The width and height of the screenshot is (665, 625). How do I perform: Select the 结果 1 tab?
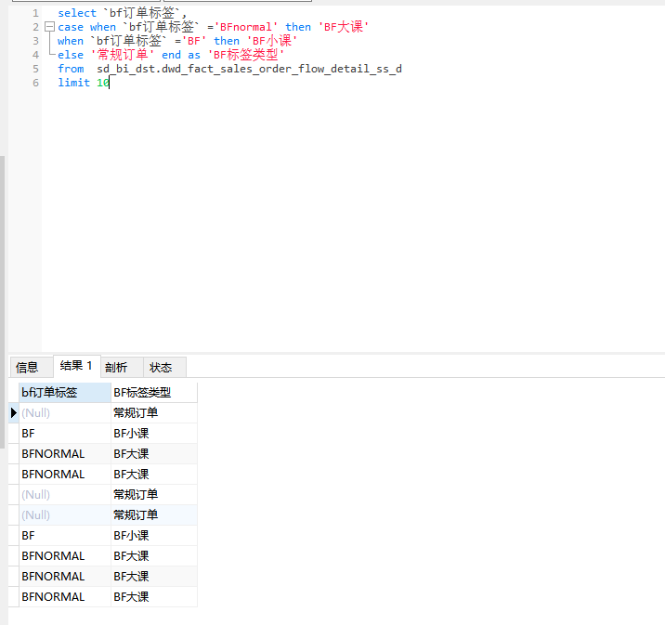click(77, 366)
